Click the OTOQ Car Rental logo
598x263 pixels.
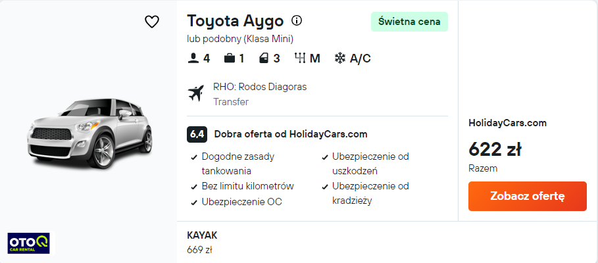pyautogui.click(x=28, y=243)
